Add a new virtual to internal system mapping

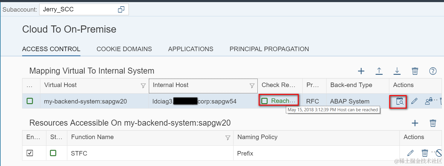pos(361,71)
